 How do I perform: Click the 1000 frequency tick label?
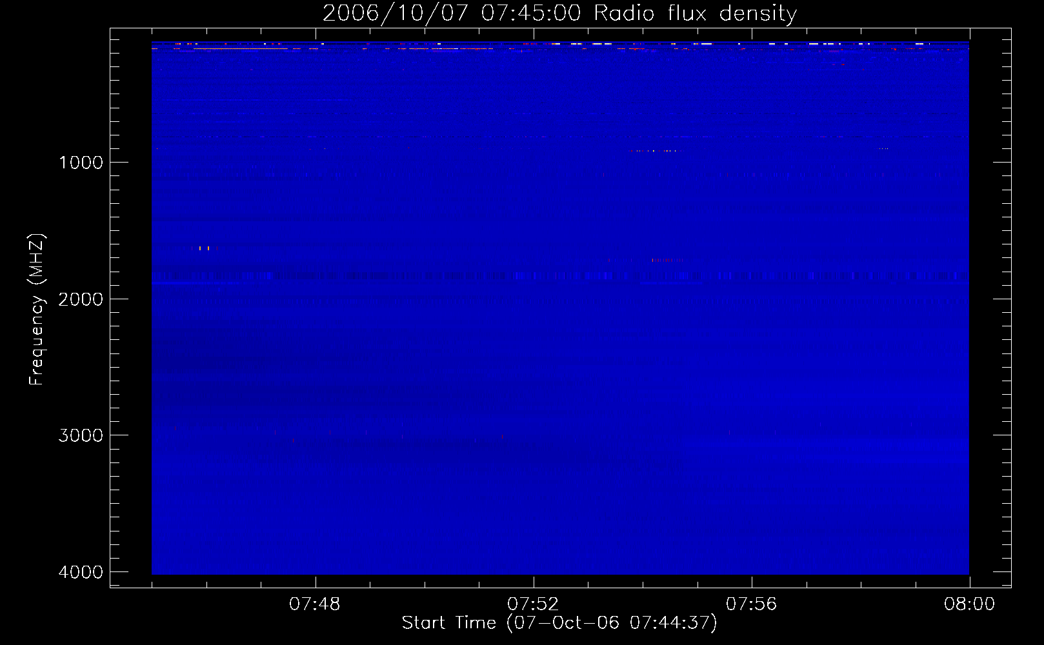(x=81, y=163)
